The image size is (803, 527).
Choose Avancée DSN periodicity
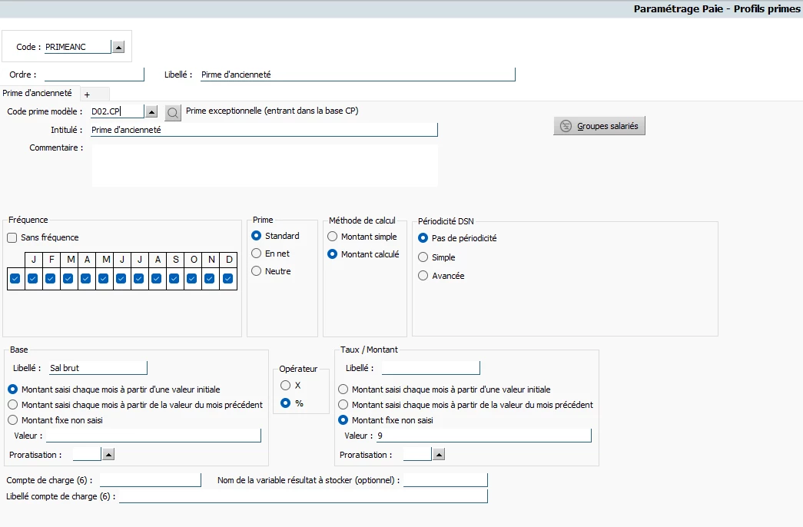[x=423, y=276]
